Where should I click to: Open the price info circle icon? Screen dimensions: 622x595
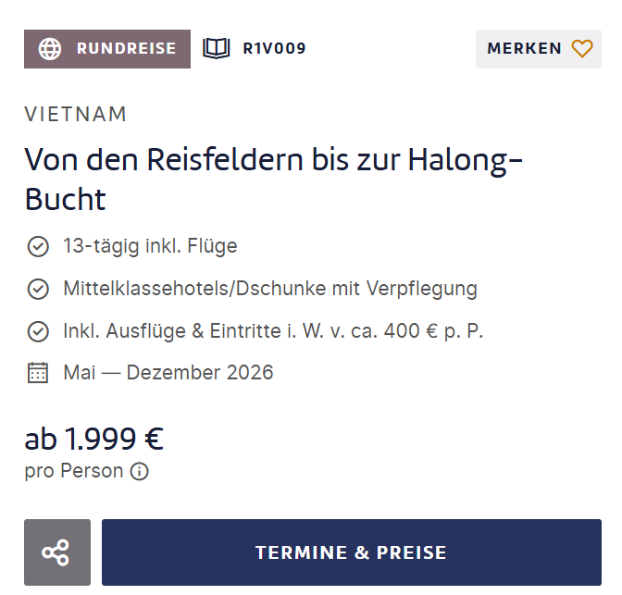(140, 471)
